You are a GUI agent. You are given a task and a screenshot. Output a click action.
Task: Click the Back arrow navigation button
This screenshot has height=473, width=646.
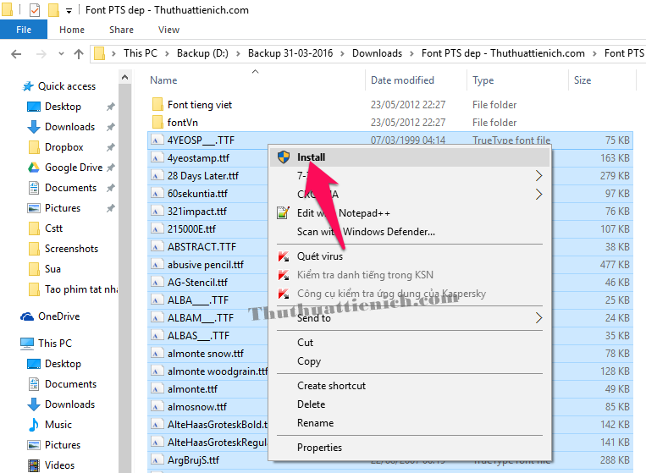click(16, 53)
